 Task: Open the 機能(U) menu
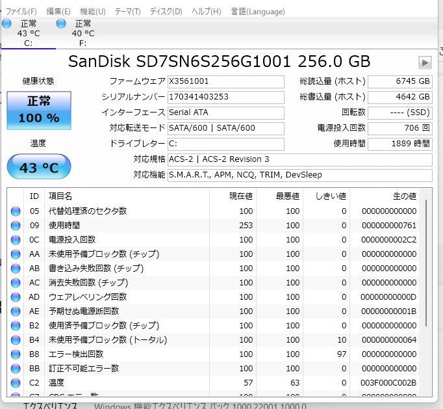tap(93, 12)
